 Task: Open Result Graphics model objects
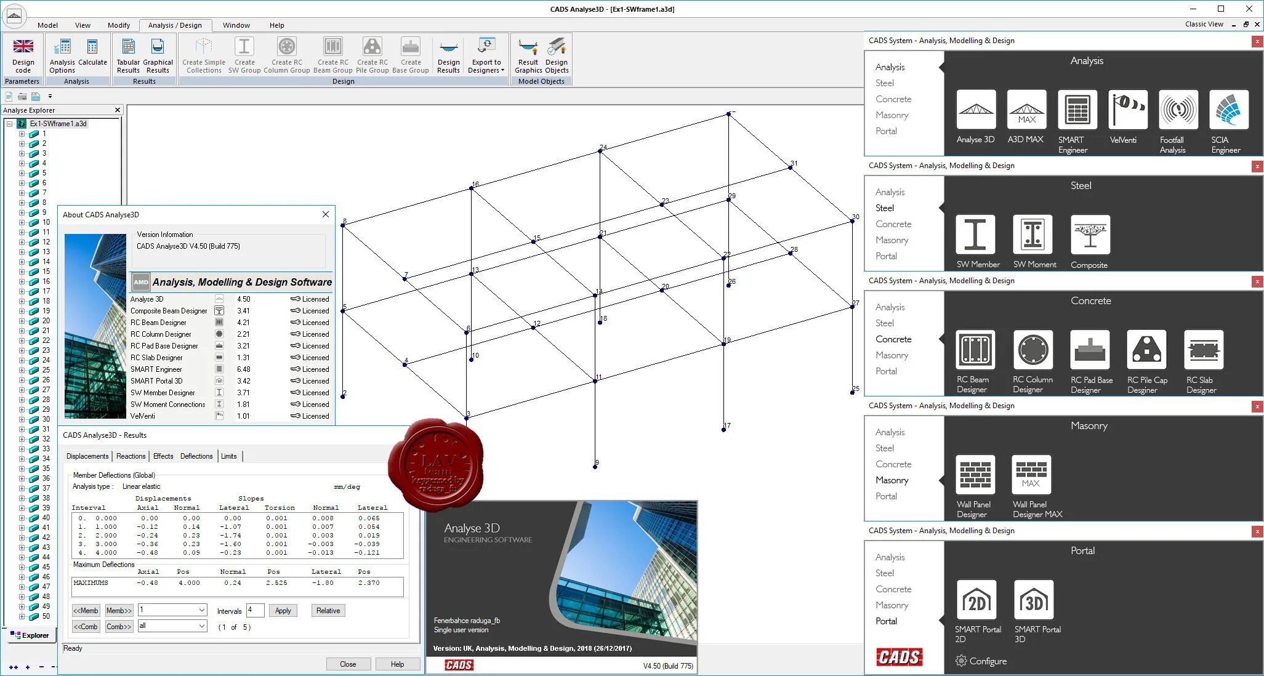pos(528,55)
